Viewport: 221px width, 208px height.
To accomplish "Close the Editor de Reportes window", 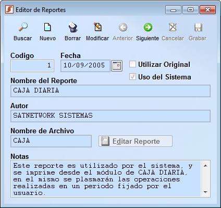I will pos(207,10).
